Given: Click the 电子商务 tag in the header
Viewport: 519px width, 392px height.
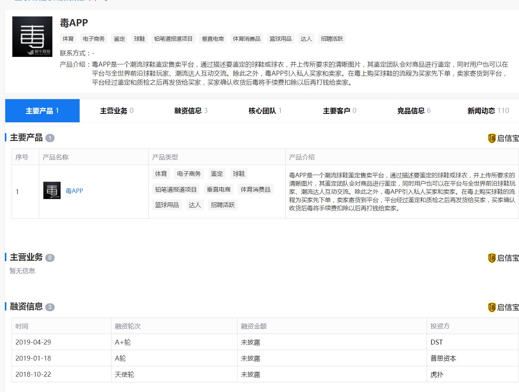Looking at the screenshot, I should coord(93,39).
